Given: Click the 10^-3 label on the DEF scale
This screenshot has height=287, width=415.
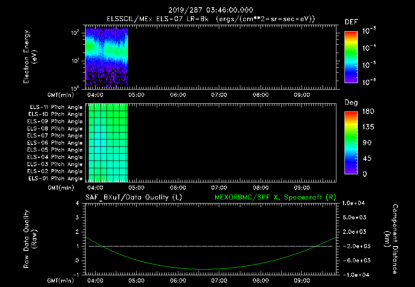Looking at the screenshot, I should [369, 31].
